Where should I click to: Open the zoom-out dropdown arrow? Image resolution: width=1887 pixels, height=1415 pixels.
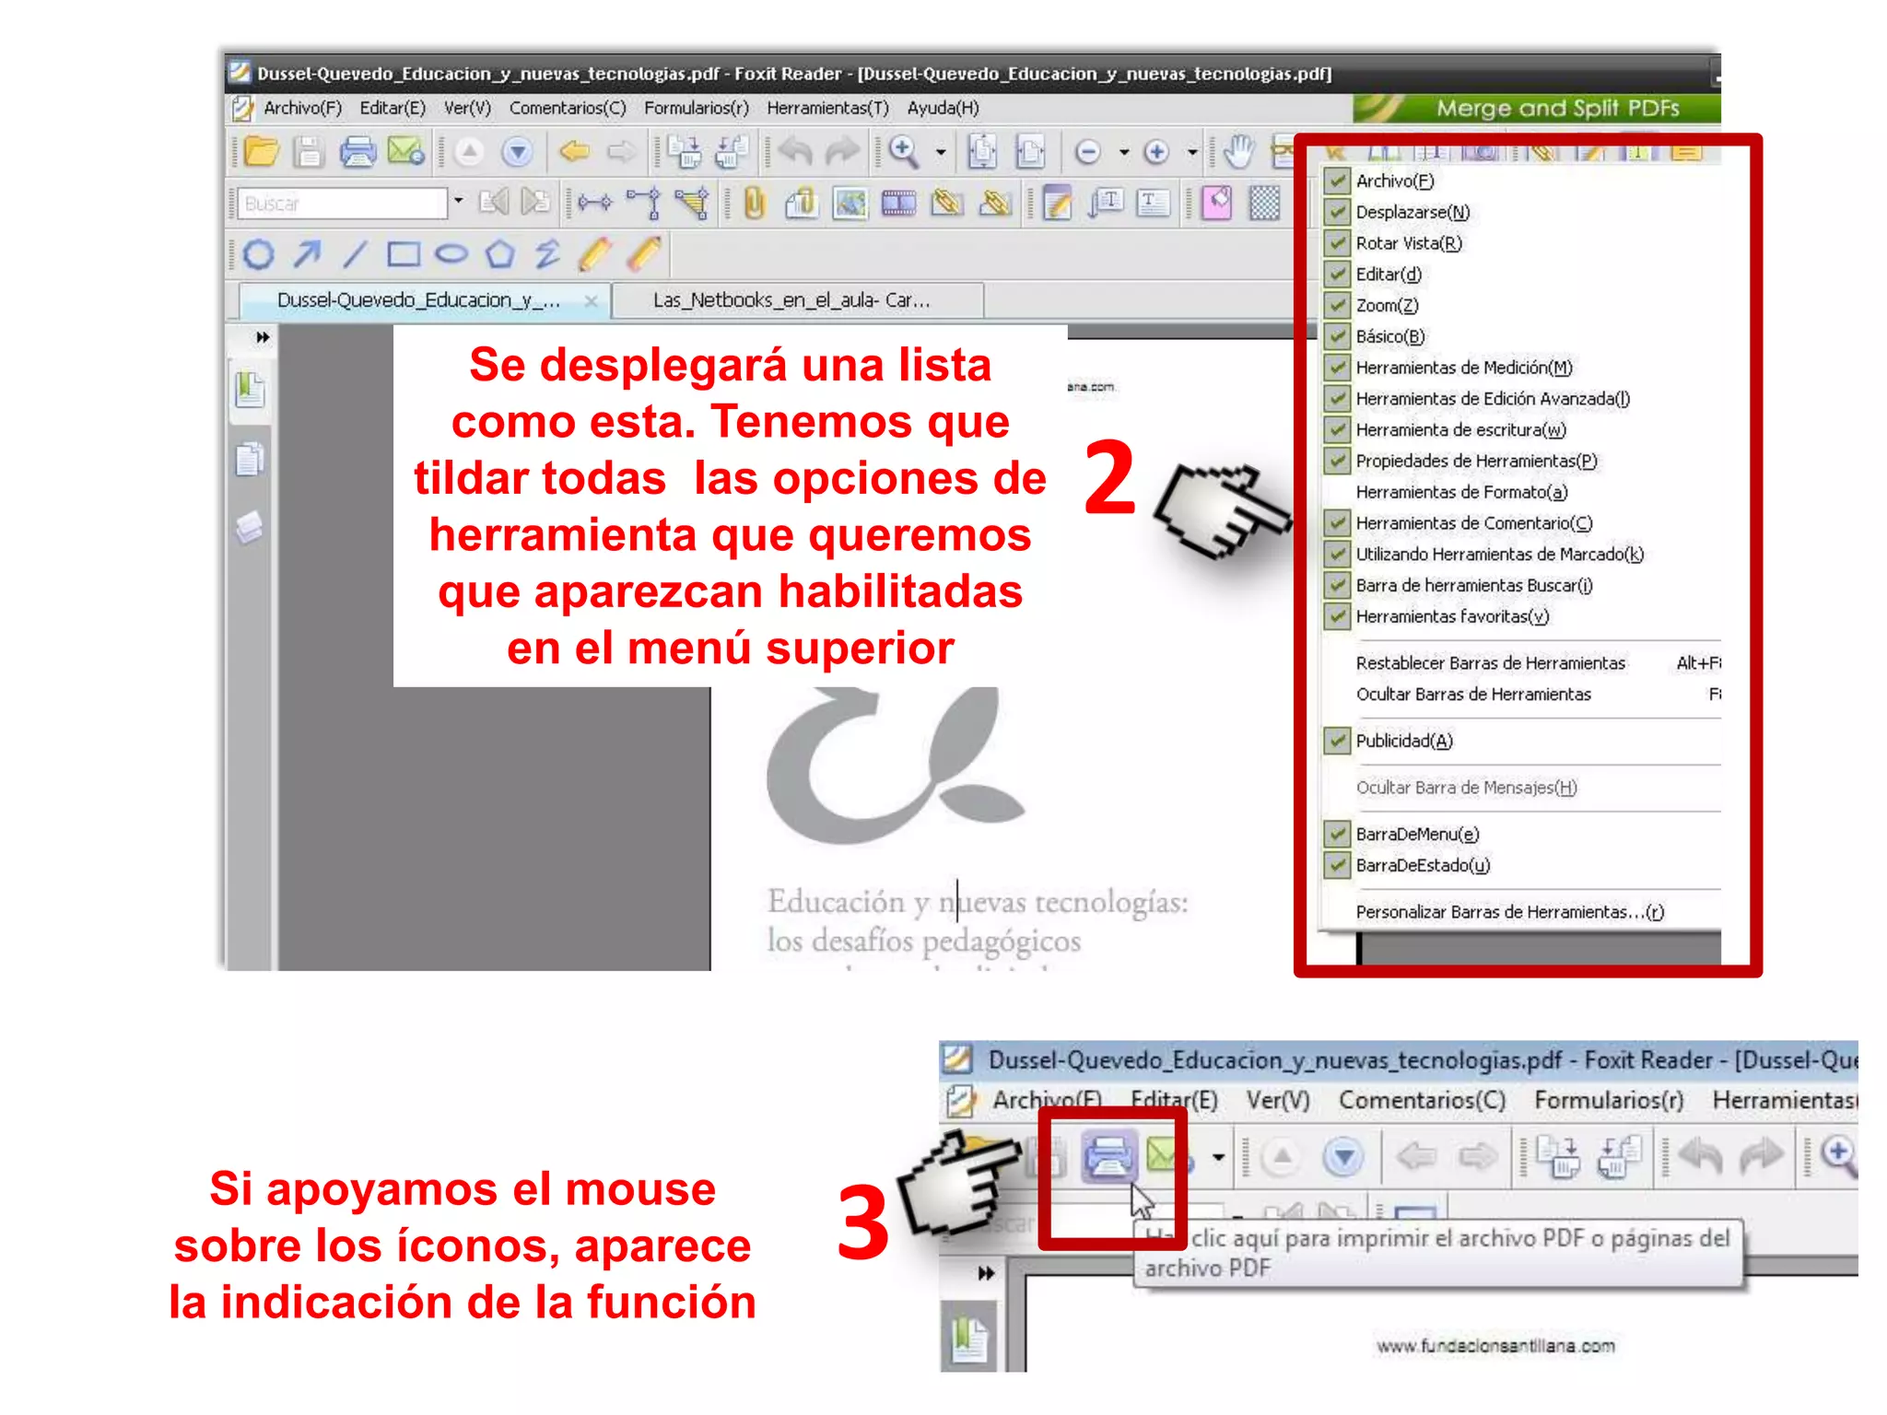pos(1124,152)
